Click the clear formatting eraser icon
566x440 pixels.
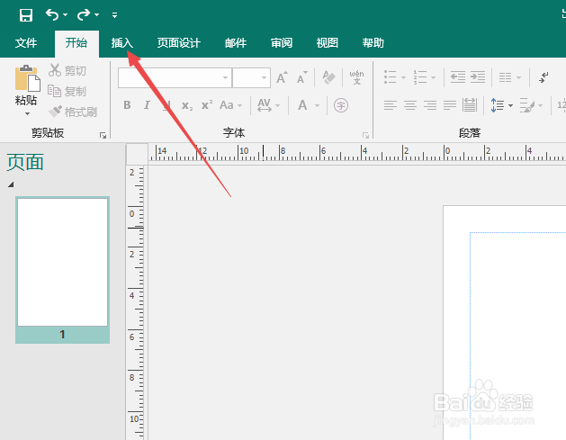pos(328,77)
